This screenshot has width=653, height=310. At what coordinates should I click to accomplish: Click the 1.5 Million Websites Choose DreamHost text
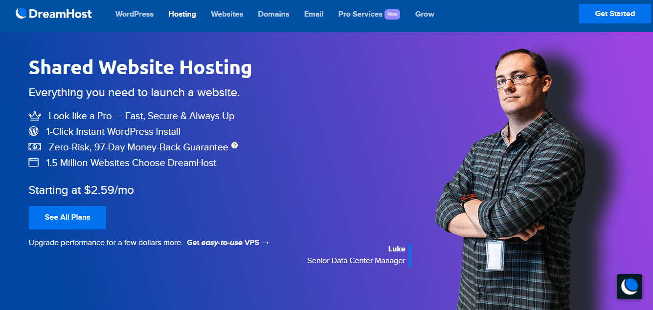pyautogui.click(x=131, y=163)
